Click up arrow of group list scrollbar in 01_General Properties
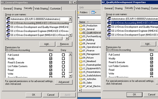Image resolution: width=158 pixels, height=99 pixels. [x=70, y=19]
